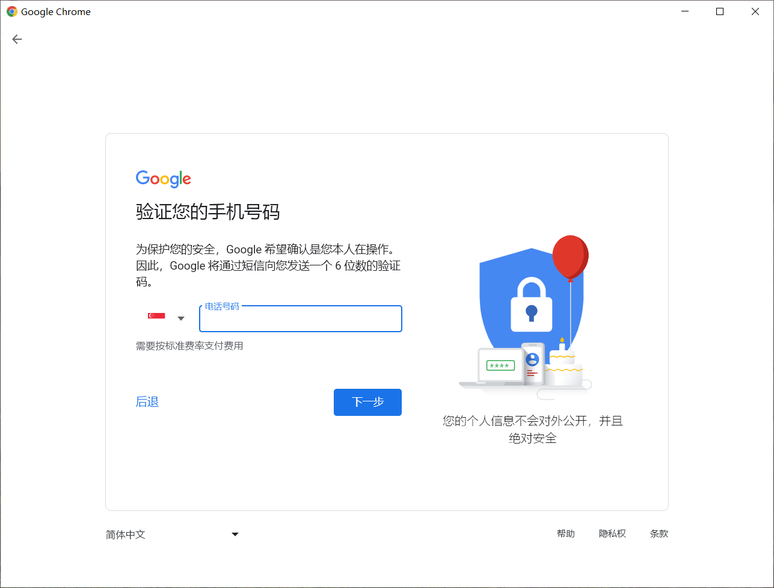Click the Google Chrome logo icon
Screen dimensions: 774x588
[x=12, y=11]
